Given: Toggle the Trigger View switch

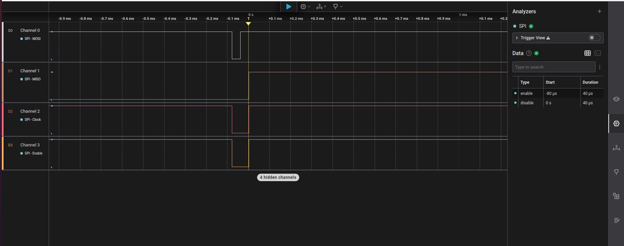Looking at the screenshot, I should [594, 37].
